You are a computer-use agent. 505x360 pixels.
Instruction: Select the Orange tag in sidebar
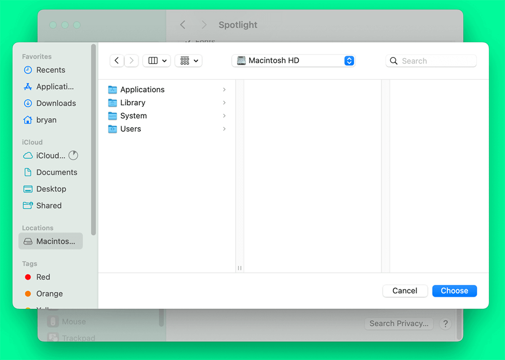click(49, 294)
